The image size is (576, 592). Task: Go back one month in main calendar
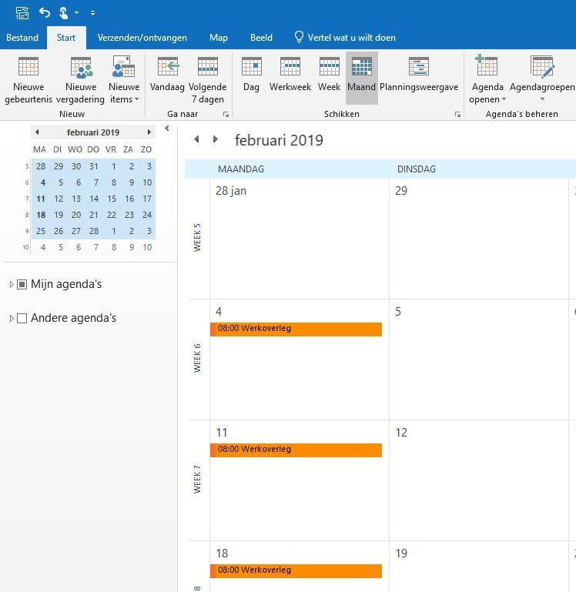(x=196, y=139)
